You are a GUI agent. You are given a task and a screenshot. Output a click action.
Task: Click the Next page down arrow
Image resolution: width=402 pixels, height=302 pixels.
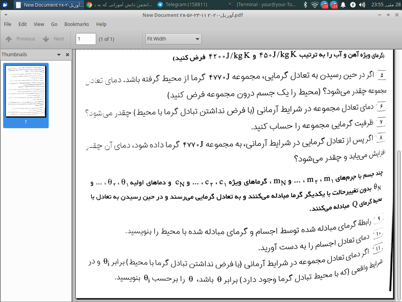click(x=46, y=39)
